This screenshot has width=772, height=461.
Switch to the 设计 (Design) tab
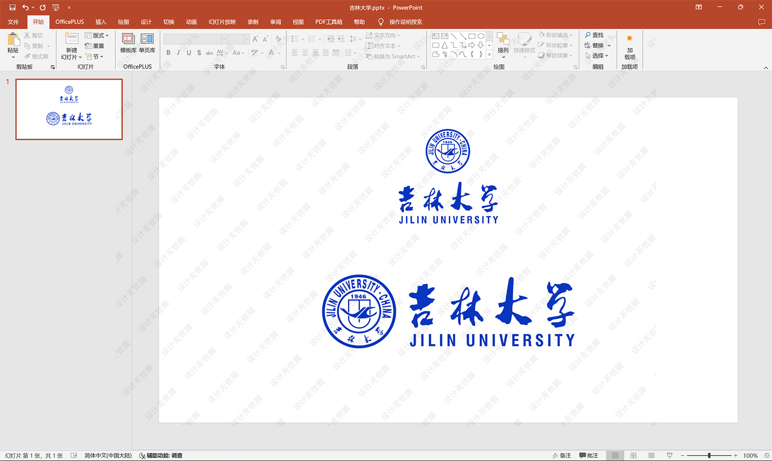click(x=146, y=22)
